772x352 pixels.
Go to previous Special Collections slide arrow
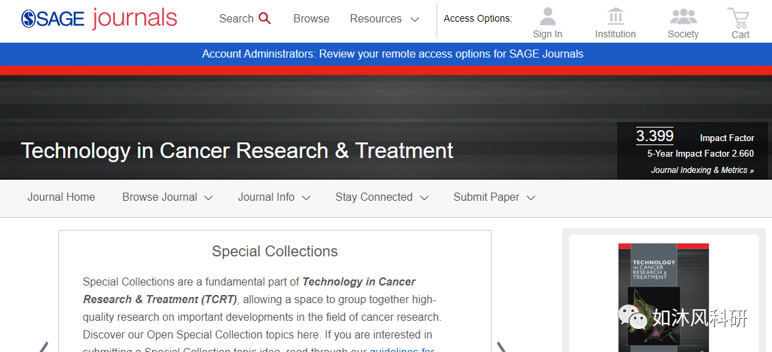pyautogui.click(x=43, y=346)
